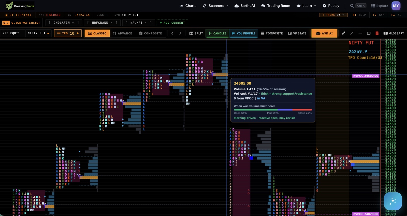Screen dimensions: 407x216
Task: Toggle VP STATS panel
Action: pos(297,33)
